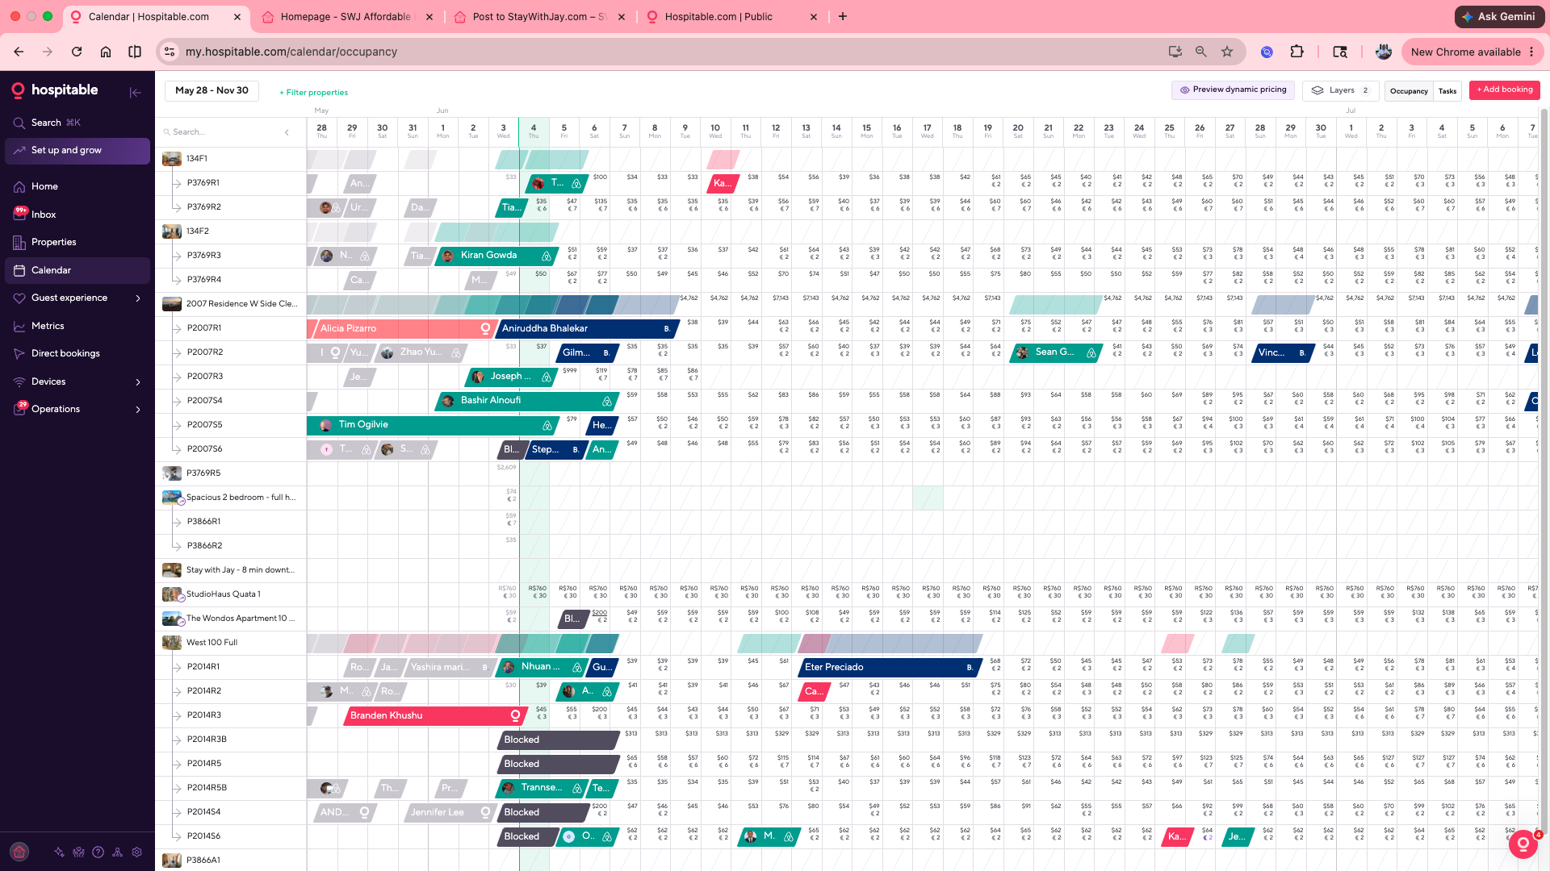Screen dimensions: 1550x871
Task: Click the Add booking button
Action: pos(1505,90)
